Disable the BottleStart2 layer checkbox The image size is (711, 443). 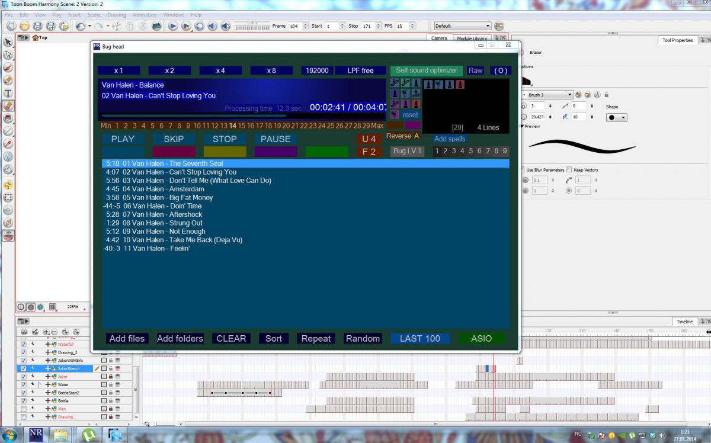[x=24, y=393]
